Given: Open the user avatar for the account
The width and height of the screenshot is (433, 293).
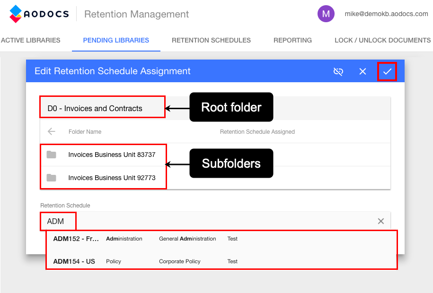Looking at the screenshot, I should click(x=326, y=14).
